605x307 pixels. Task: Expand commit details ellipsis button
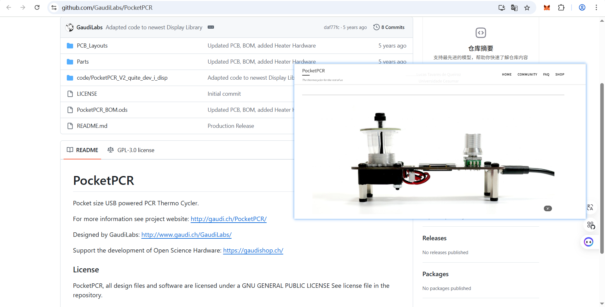pyautogui.click(x=211, y=27)
